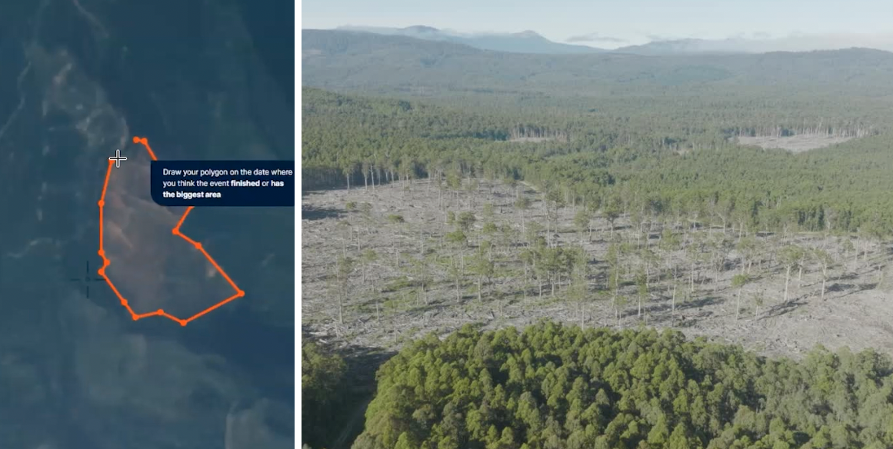Select the bottommost vertex of the orange polygon
The image size is (893, 449).
tap(183, 323)
